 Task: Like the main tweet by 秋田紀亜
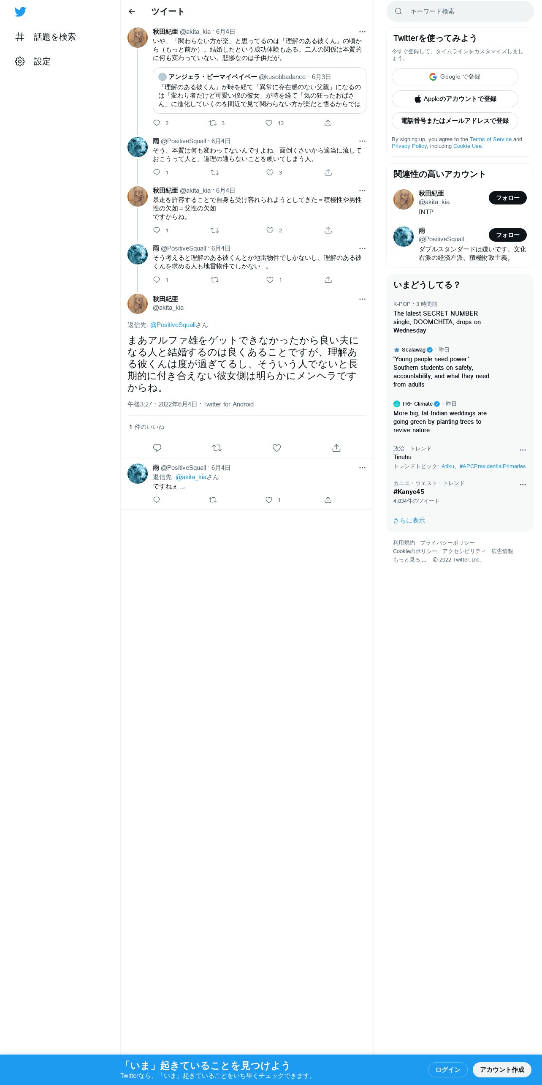click(x=276, y=448)
